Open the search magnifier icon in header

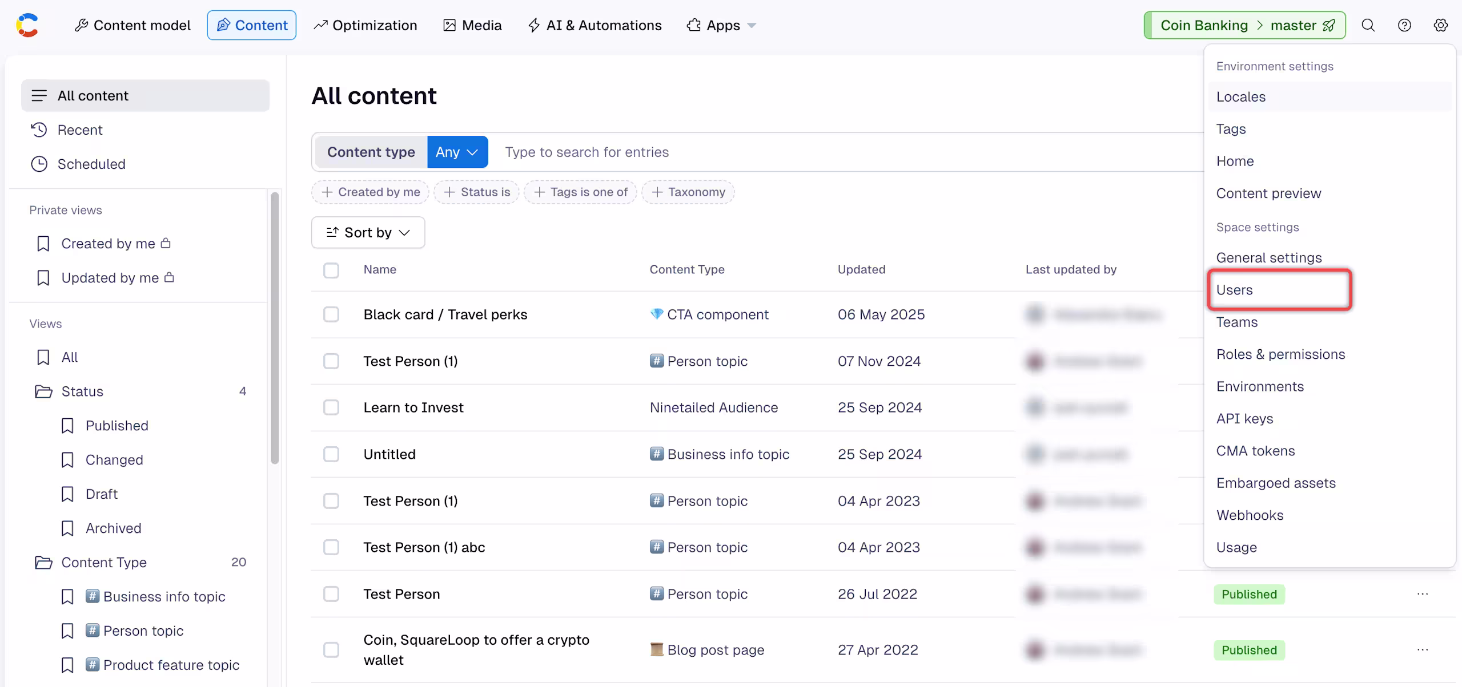(x=1368, y=25)
